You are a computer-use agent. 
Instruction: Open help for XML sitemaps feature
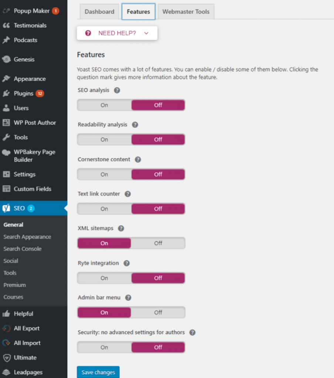[x=121, y=228]
